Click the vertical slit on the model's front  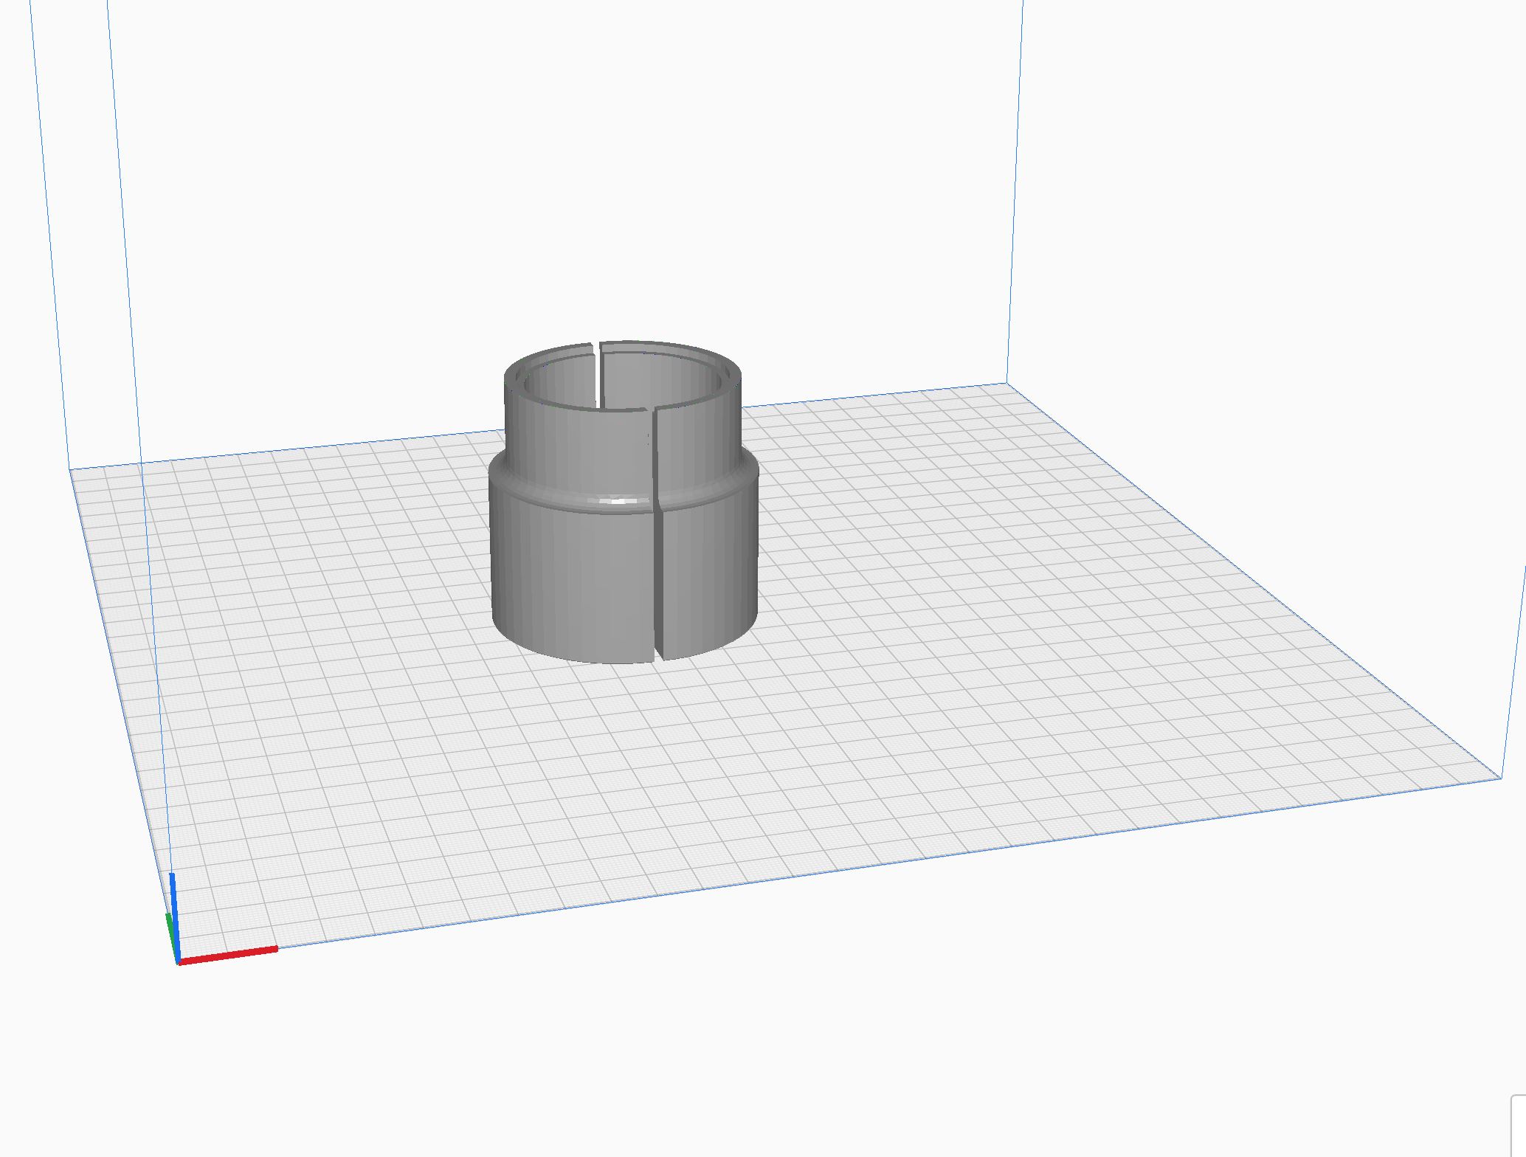click(x=657, y=576)
